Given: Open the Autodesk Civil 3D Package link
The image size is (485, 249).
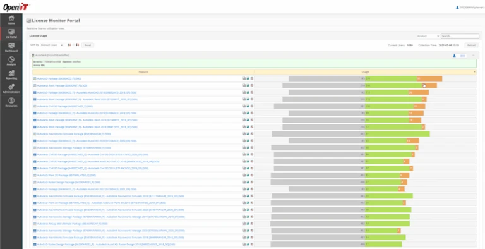Looking at the screenshot, I should pyautogui.click(x=65, y=106).
